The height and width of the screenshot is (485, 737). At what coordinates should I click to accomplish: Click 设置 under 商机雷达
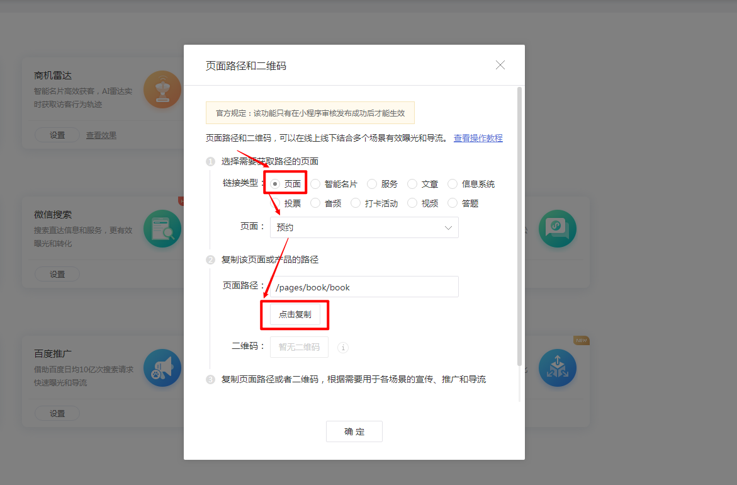point(57,134)
